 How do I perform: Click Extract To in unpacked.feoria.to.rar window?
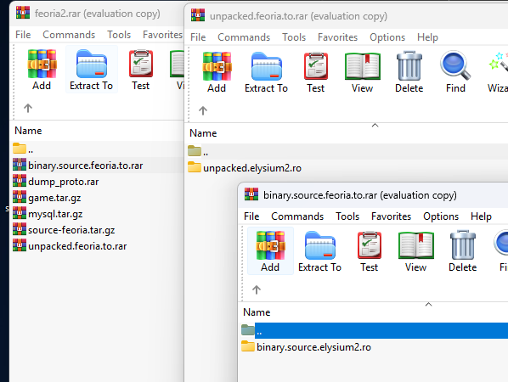point(266,72)
